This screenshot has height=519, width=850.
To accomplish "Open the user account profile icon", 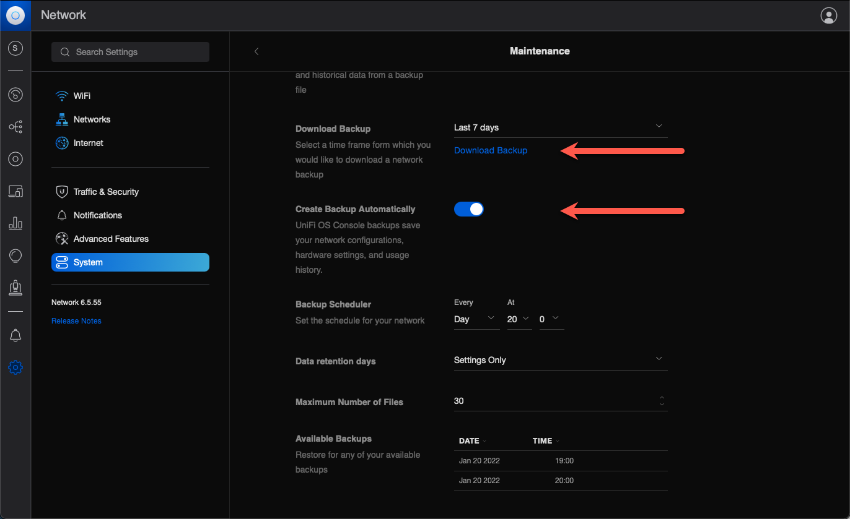I will click(828, 15).
